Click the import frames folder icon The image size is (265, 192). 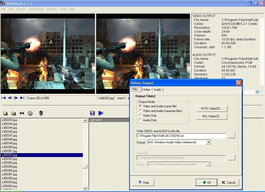click(13, 113)
